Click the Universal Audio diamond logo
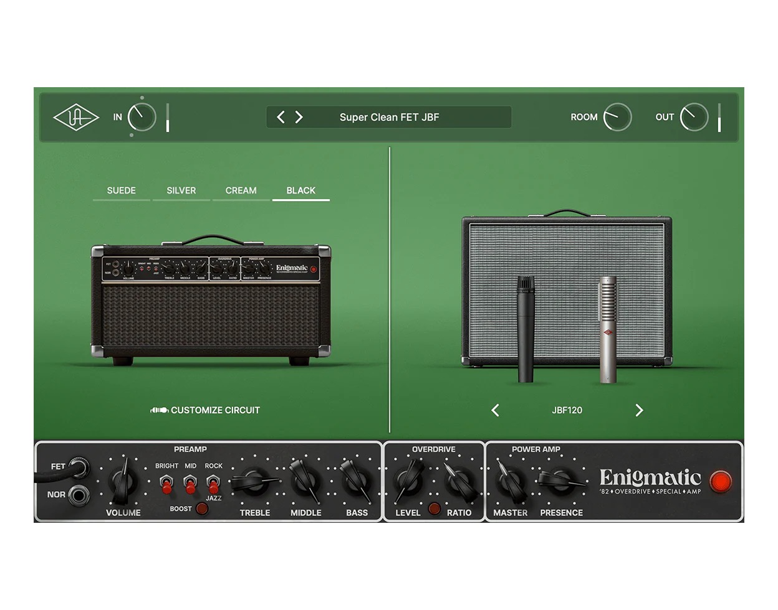The image size is (778, 610). [76, 117]
